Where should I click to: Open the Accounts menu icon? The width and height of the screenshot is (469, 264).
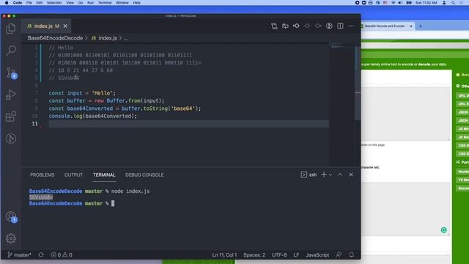[12, 217]
